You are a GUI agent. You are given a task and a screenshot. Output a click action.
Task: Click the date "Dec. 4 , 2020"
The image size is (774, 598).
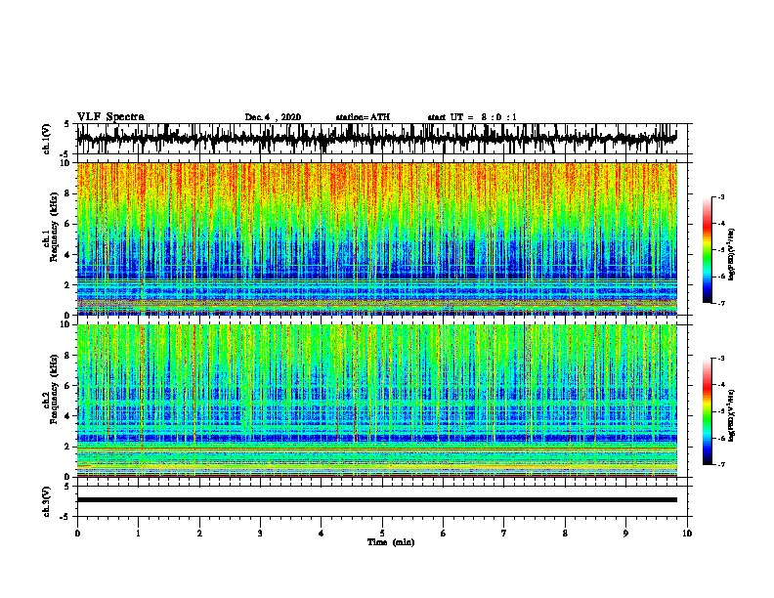click(273, 117)
